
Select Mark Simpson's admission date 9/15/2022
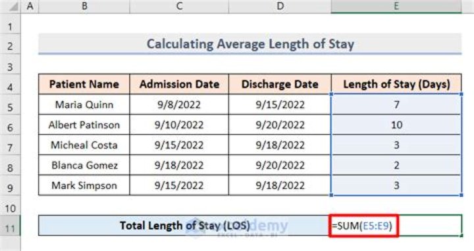tap(179, 185)
